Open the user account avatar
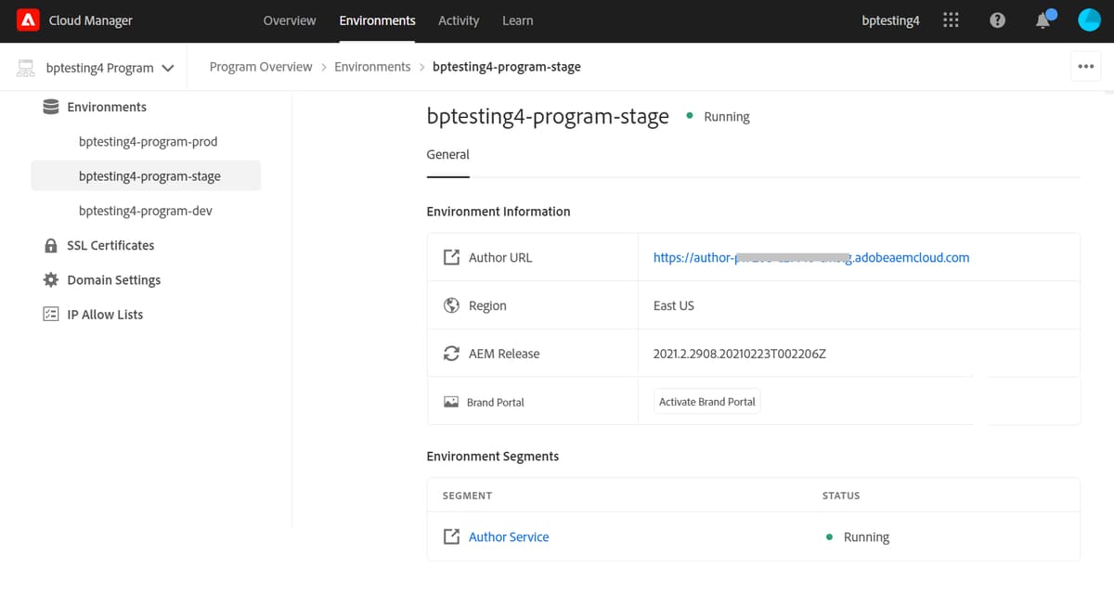Viewport: 1114px width, 594px height. 1088,19
